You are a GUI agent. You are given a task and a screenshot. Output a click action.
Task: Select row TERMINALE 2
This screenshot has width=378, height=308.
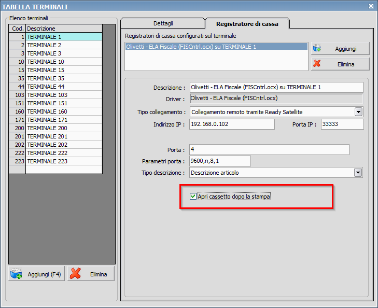55,45
